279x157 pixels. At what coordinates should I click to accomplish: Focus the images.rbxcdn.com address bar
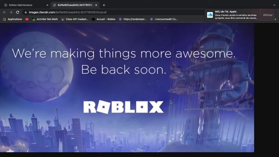pyautogui.click(x=114, y=12)
